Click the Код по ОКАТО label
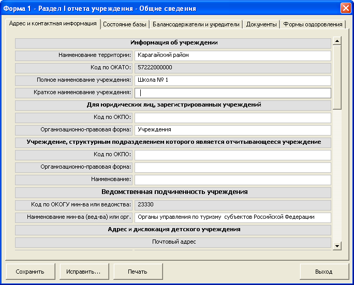 click(73, 68)
